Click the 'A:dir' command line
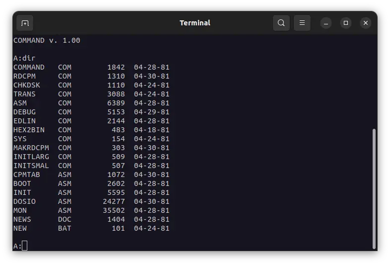390x265 pixels. tap(24, 58)
